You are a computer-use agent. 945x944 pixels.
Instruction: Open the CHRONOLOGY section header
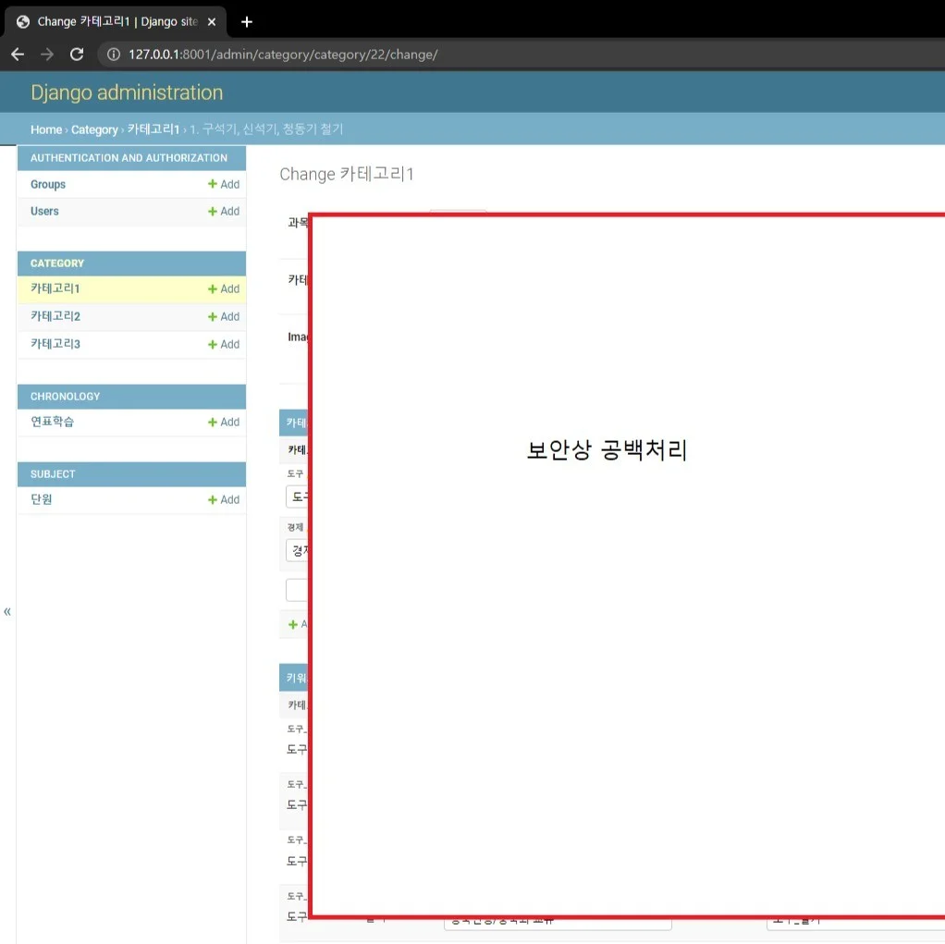click(65, 397)
